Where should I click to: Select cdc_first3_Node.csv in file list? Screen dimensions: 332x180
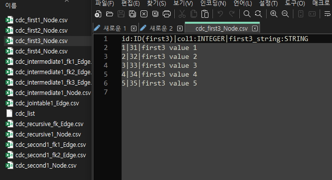coord(42,41)
